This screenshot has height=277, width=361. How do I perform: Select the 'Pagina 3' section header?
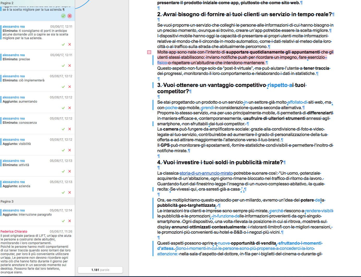(37, 201)
